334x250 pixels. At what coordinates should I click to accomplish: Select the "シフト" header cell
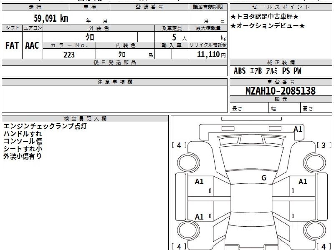click(x=12, y=28)
